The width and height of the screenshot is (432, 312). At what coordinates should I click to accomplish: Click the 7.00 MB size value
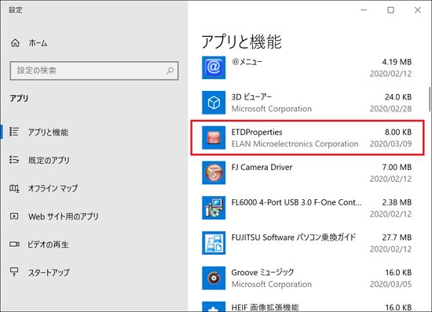[x=397, y=167]
